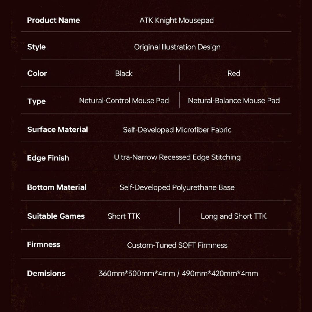
Task: Select the 'Black' color option text
Action: (124, 73)
